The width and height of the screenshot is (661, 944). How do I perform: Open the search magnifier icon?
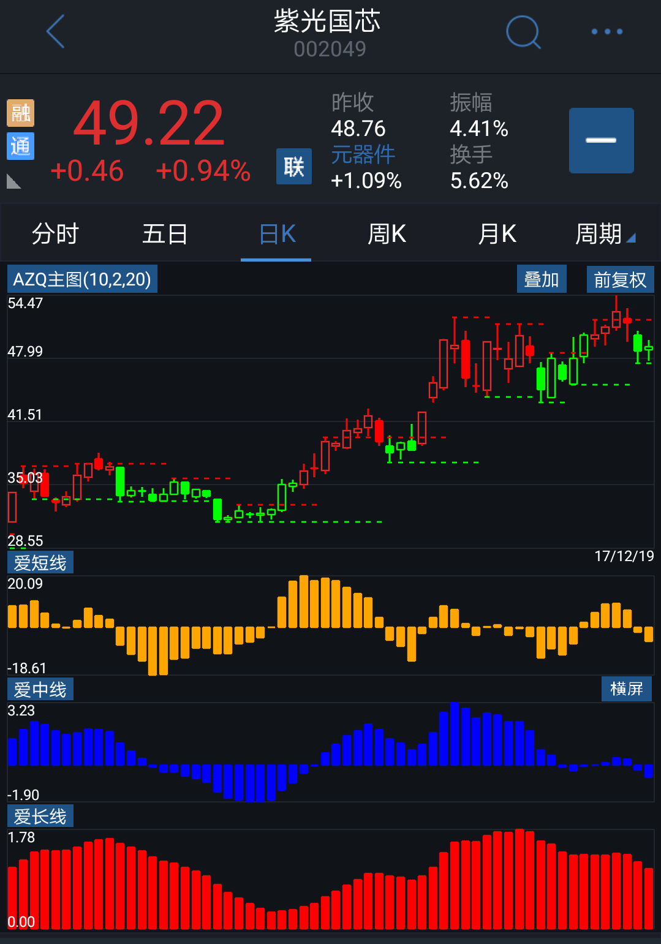[524, 31]
